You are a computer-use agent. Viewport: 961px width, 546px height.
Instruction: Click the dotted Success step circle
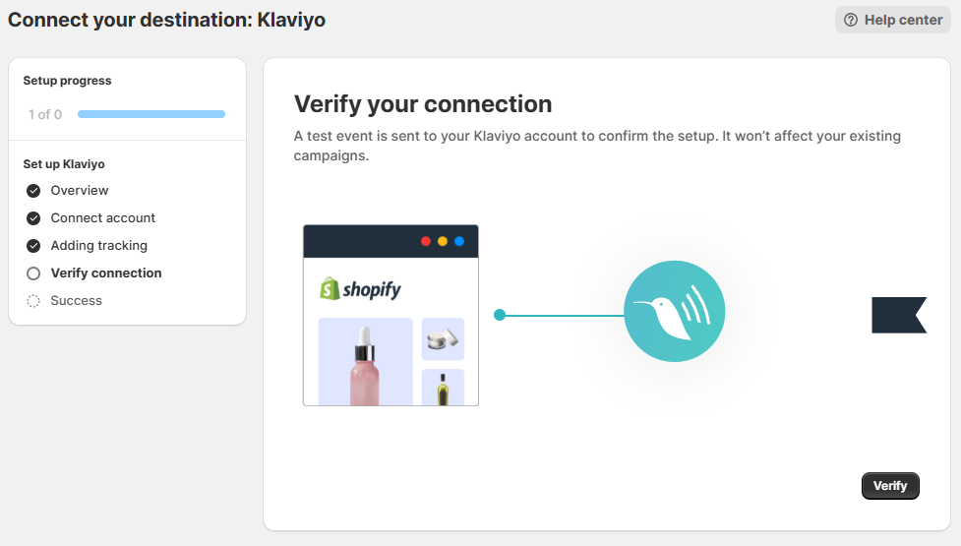point(33,301)
